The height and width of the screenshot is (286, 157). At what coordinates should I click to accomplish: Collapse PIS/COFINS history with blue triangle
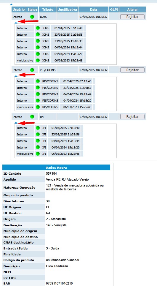point(16,76)
